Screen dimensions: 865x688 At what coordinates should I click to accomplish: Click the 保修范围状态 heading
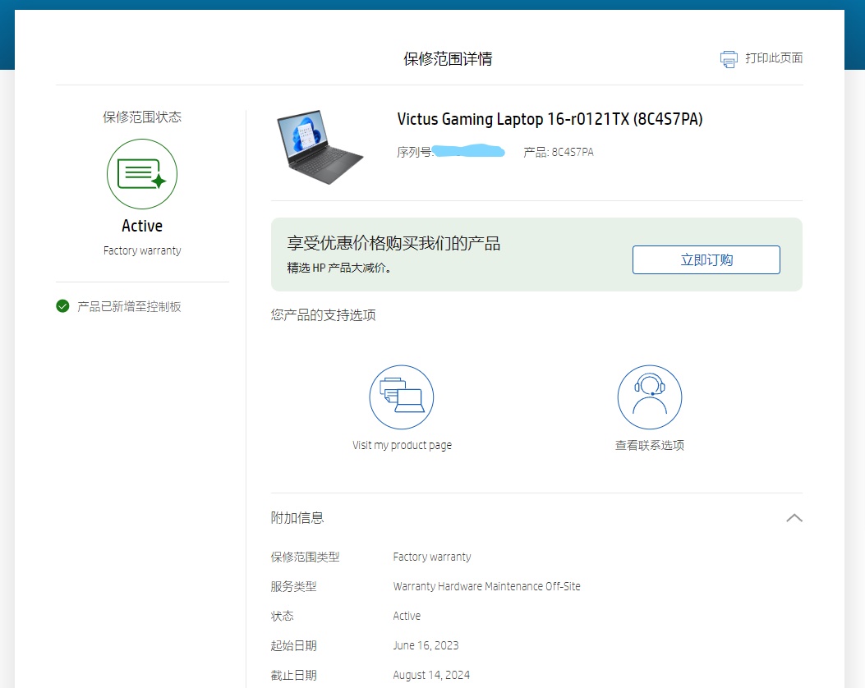[142, 117]
